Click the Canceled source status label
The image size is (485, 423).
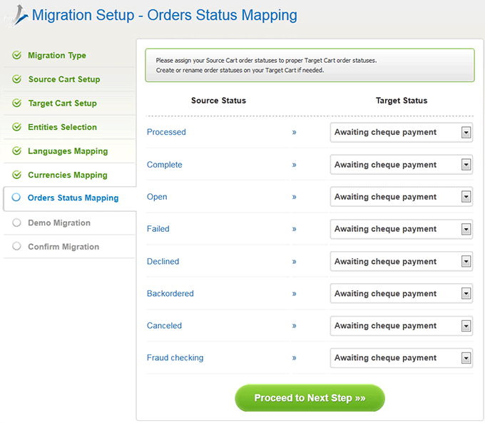[x=164, y=325]
